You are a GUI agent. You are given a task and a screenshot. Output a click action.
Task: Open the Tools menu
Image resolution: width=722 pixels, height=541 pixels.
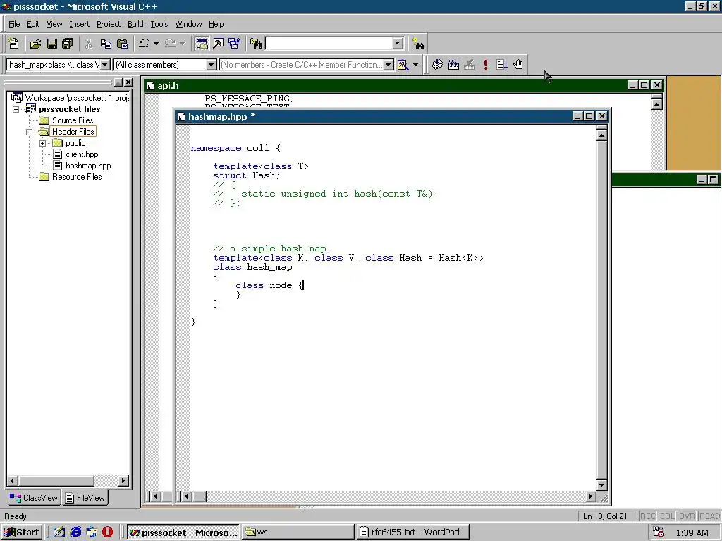pos(159,24)
